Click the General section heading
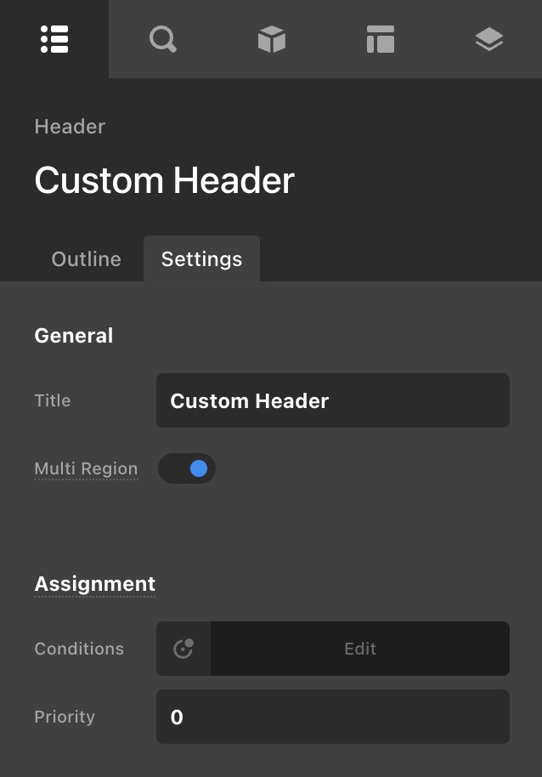The image size is (542, 777). (x=73, y=336)
